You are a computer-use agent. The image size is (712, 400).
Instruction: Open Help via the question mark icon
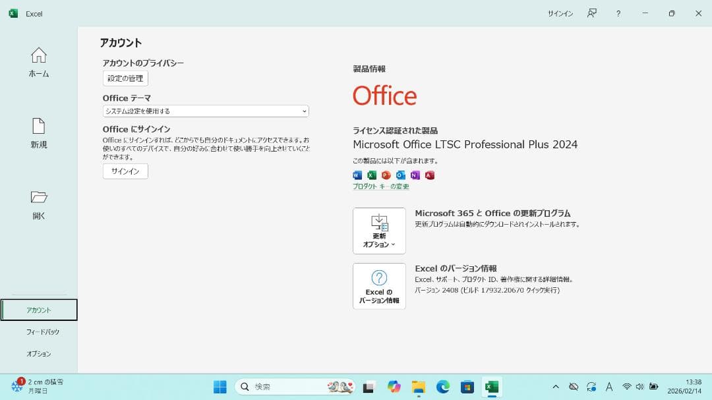[x=618, y=13]
